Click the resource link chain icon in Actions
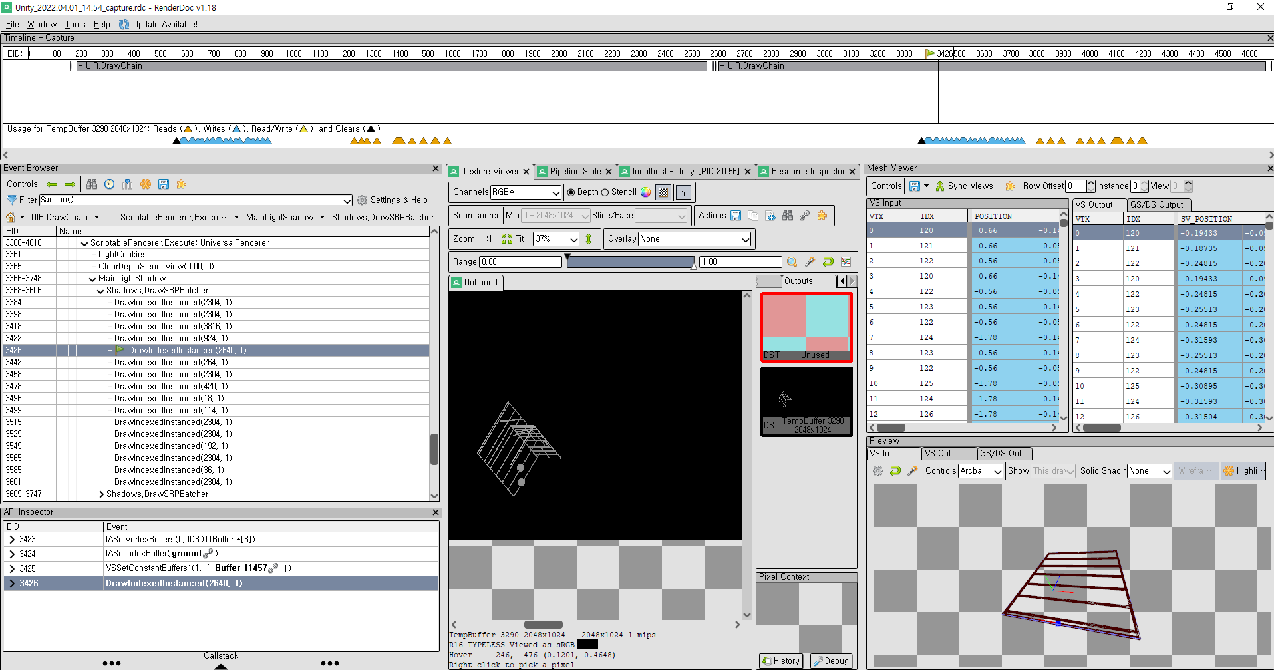 tap(805, 216)
